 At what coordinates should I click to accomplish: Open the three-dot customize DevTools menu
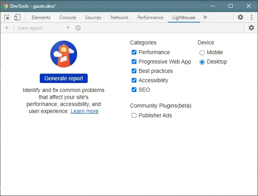tap(251, 17)
